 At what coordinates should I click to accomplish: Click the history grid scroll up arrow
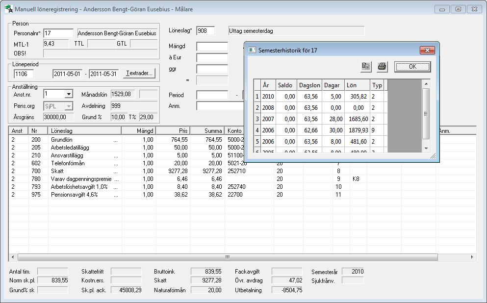(x=426, y=84)
